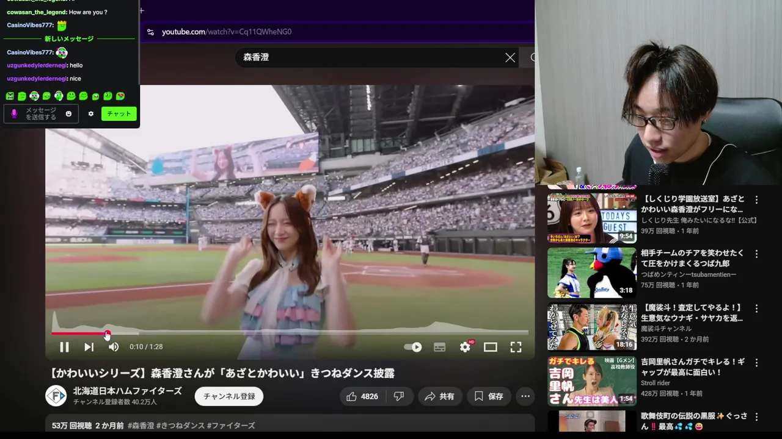The height and width of the screenshot is (439, 782).
Task: Open 吉岡里帆 video thumbnail
Action: pyautogui.click(x=591, y=381)
